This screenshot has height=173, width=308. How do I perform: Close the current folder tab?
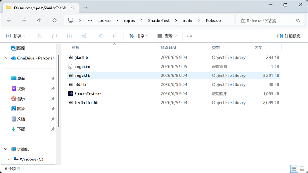point(72,8)
